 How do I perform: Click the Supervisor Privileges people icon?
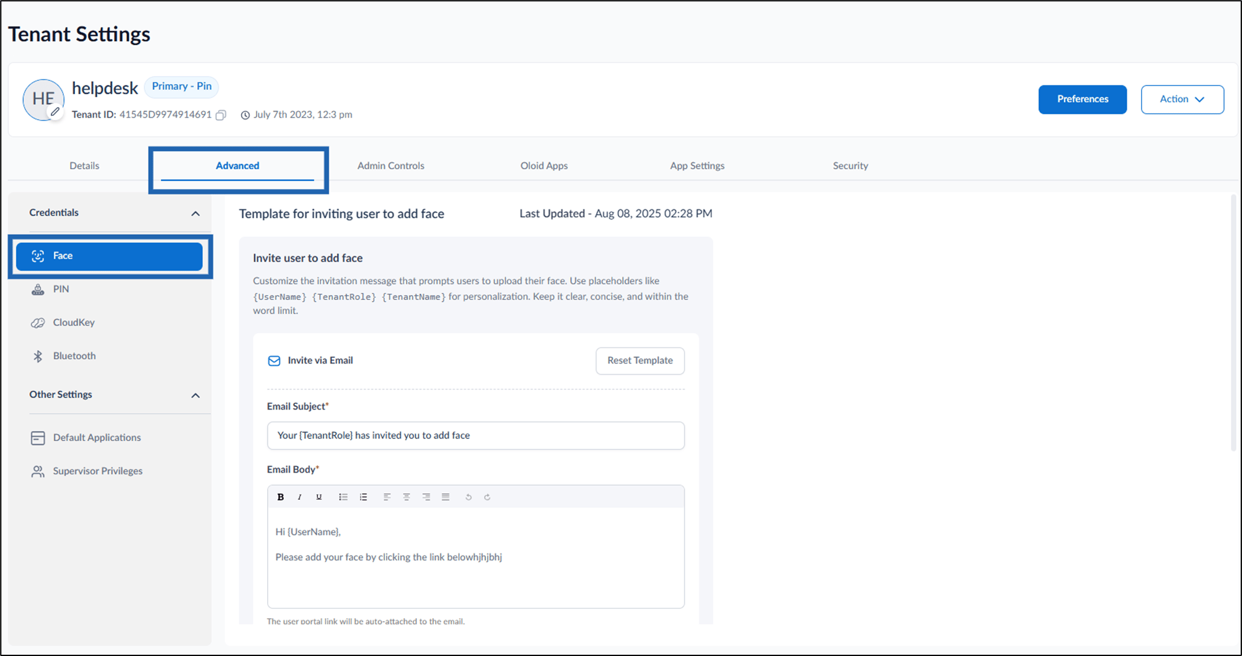(38, 471)
